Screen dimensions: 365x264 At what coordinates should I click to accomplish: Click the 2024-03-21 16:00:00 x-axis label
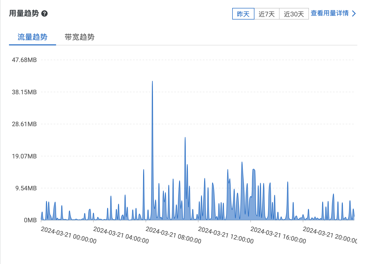(278, 235)
